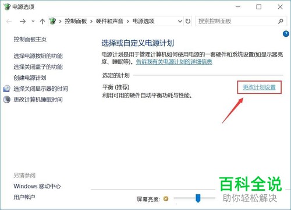
Task: Open 用户帐户 link
Action: (x=24, y=197)
